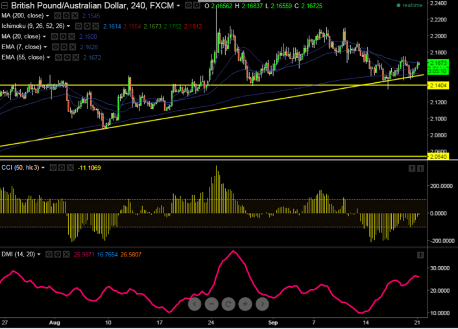458x329 pixels.
Task: Open settings for MA (200, close) indicator
Action: 64,15
